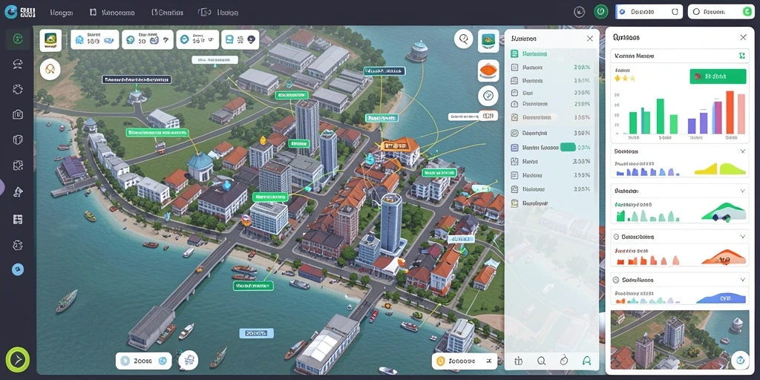760x380 pixels.
Task: Collapse the last section with blue area chart
Action: pos(742,280)
